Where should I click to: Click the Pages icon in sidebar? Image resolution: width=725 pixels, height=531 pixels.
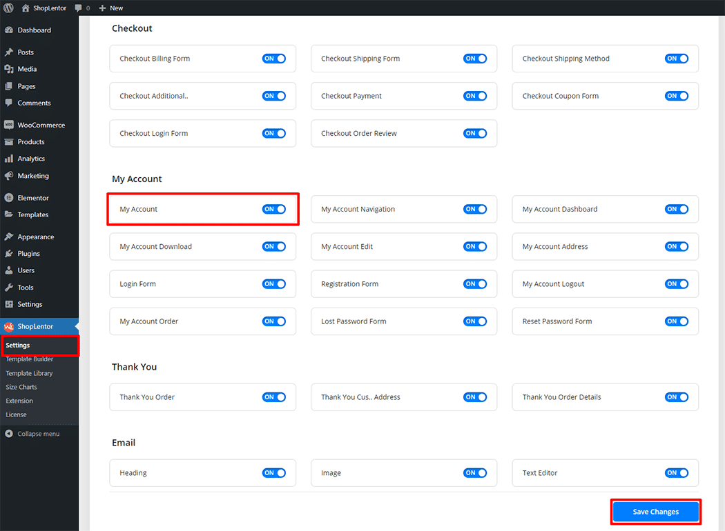click(x=9, y=86)
